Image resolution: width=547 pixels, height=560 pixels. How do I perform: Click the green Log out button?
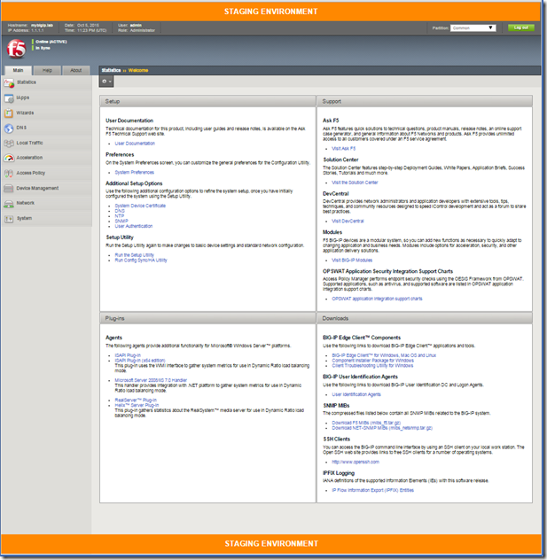[x=521, y=27]
